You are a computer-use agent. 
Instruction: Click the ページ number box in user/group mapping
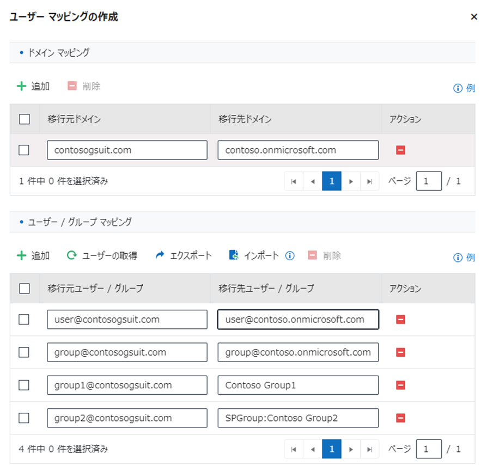(429, 449)
